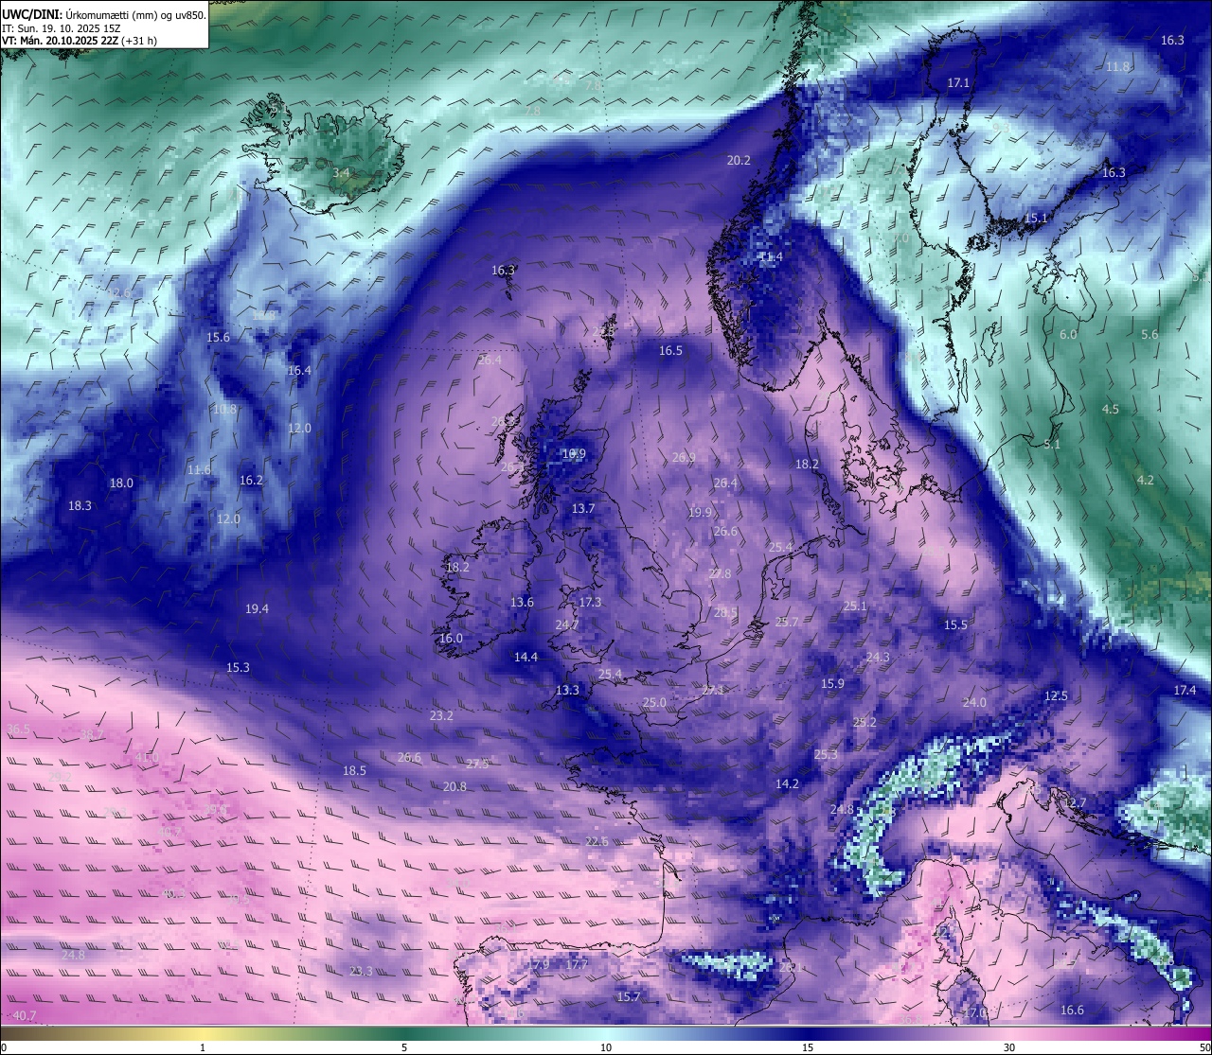This screenshot has height=1055, width=1212.
Task: Click the '15' tick on the color scale
Action: click(808, 1047)
